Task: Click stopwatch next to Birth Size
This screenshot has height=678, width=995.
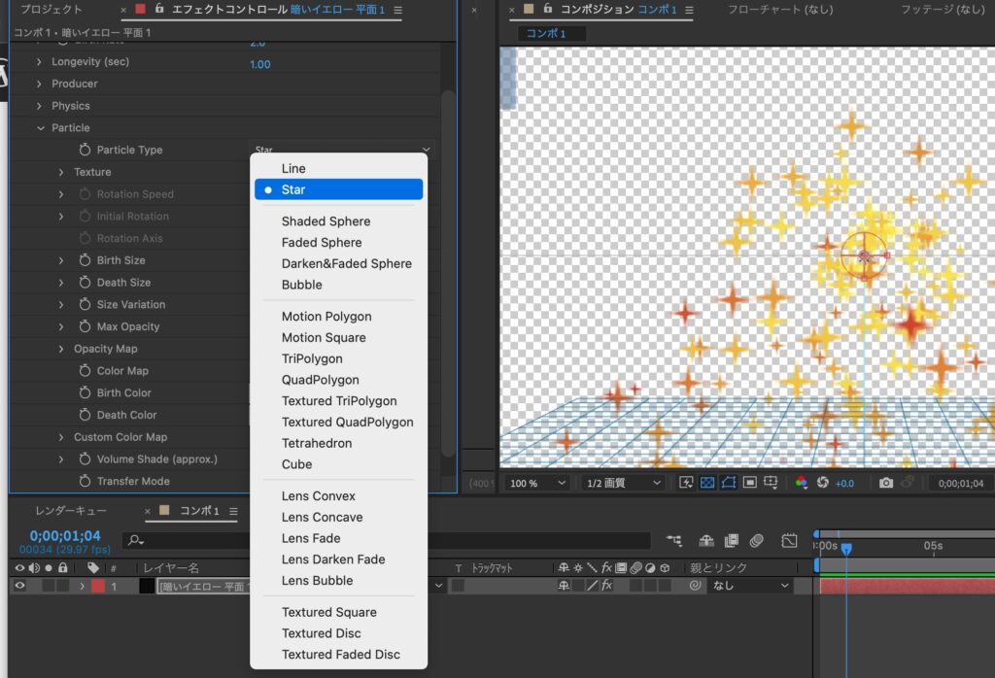Action: click(x=86, y=260)
